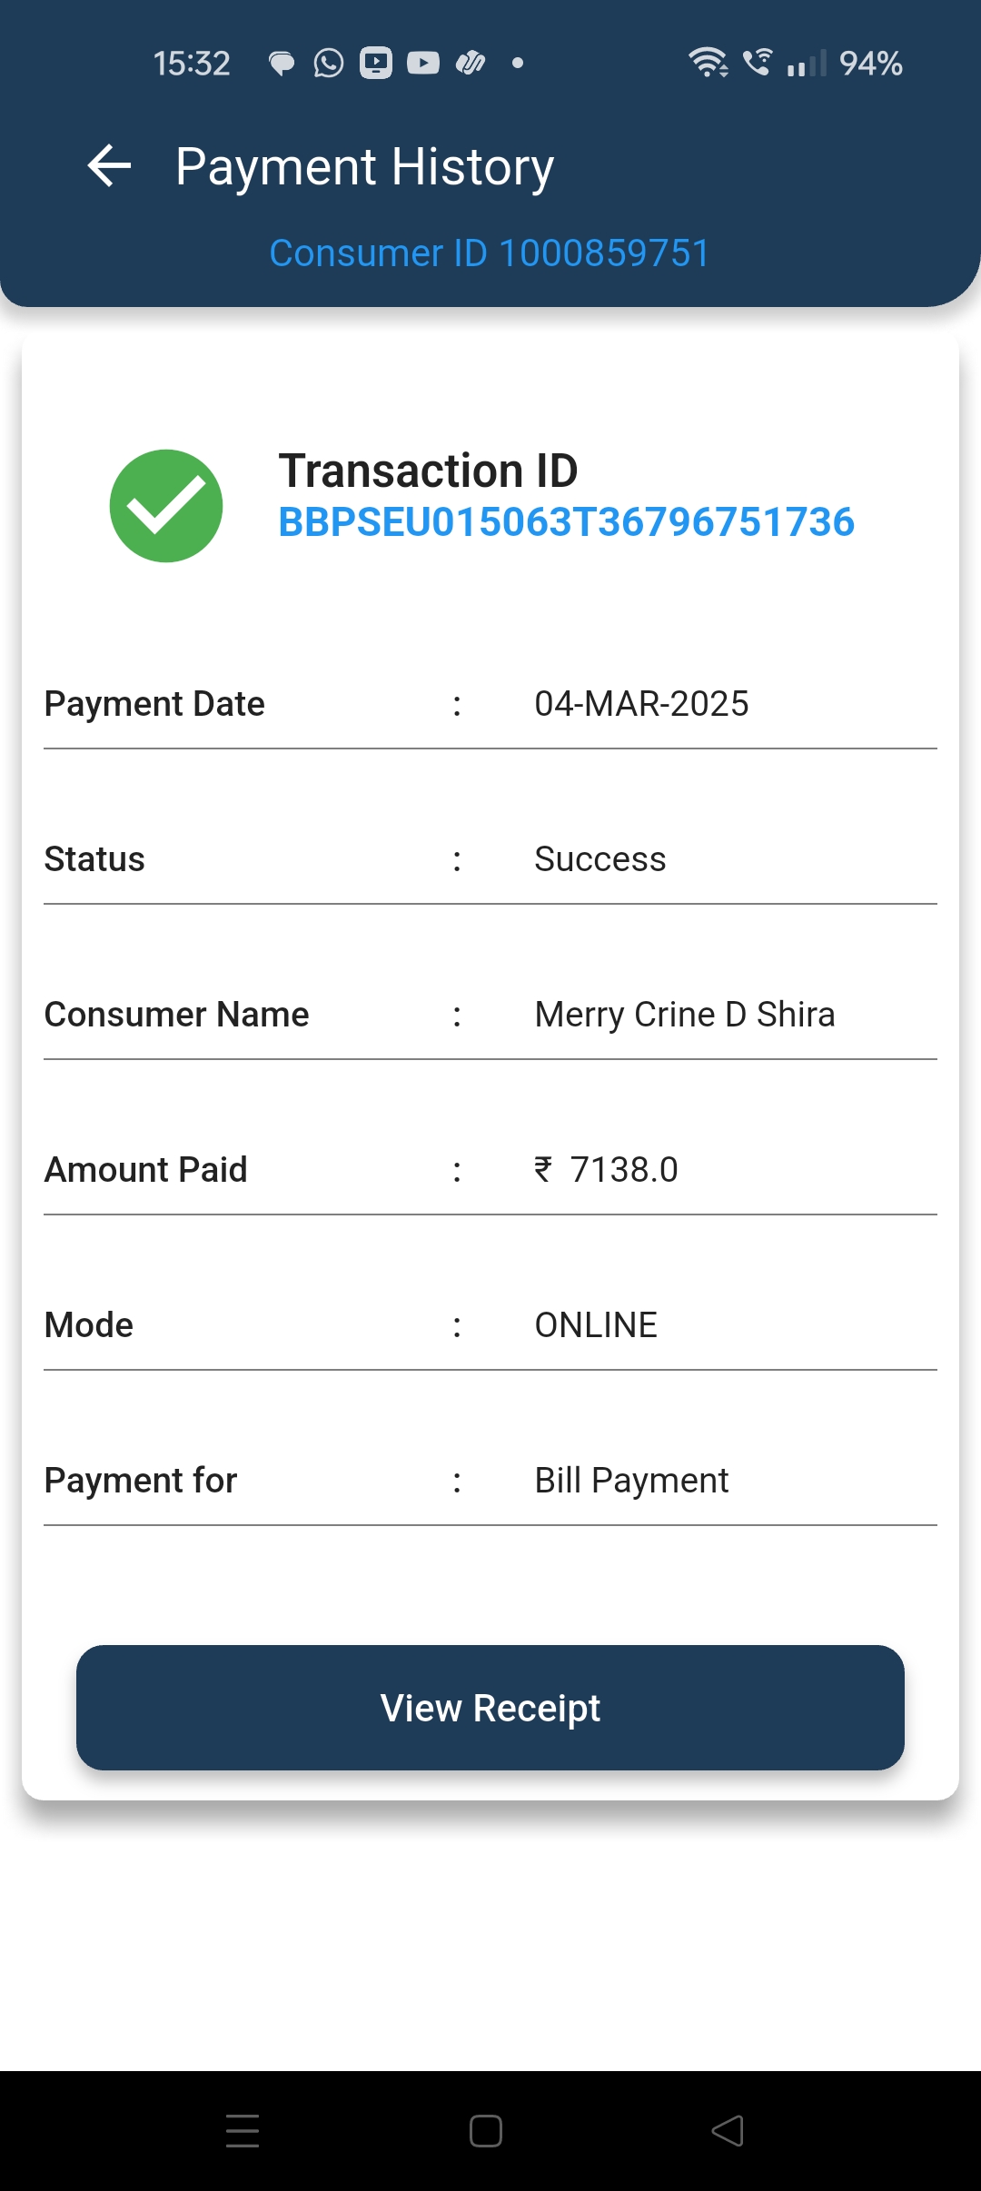Tap the Consumer ID 1000859751 link
The width and height of the screenshot is (981, 2191).
490,253
